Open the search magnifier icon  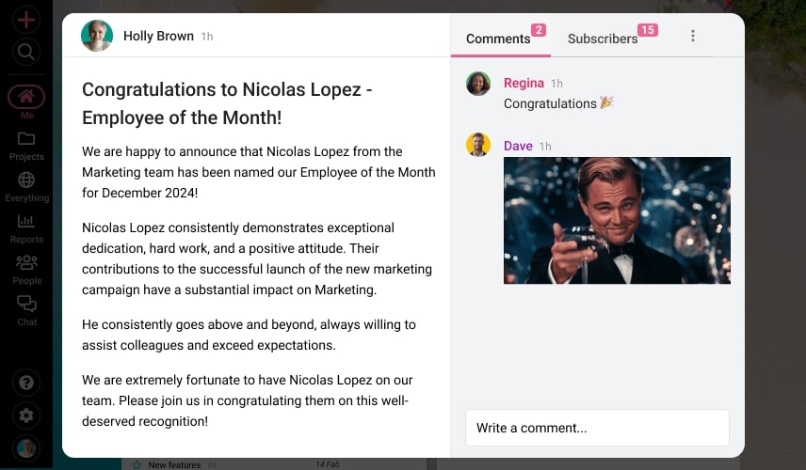pos(26,52)
